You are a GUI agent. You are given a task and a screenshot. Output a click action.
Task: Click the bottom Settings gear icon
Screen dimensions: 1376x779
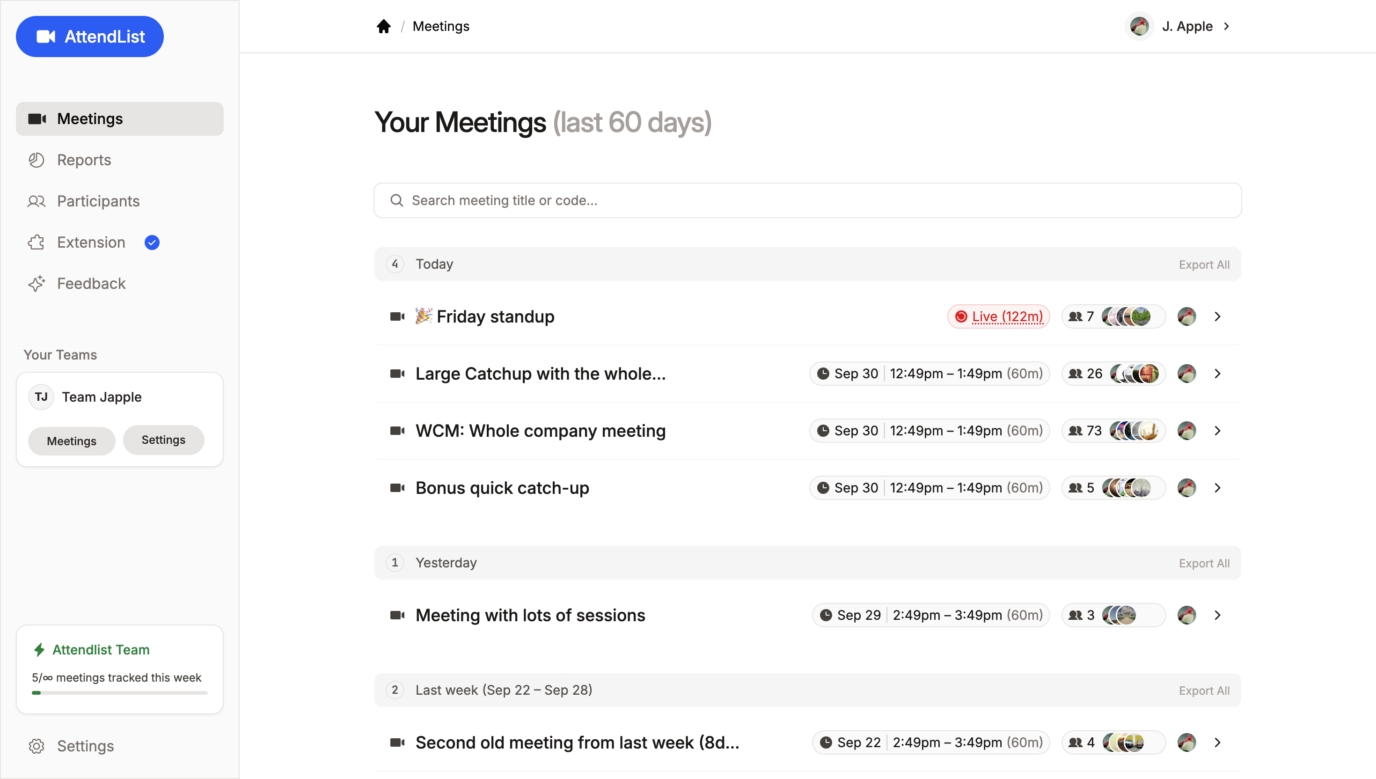[x=37, y=746]
